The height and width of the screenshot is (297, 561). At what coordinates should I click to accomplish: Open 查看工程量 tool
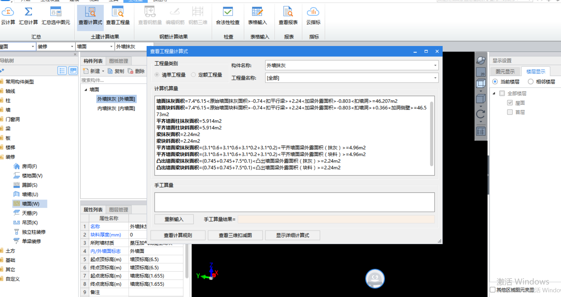[118, 16]
